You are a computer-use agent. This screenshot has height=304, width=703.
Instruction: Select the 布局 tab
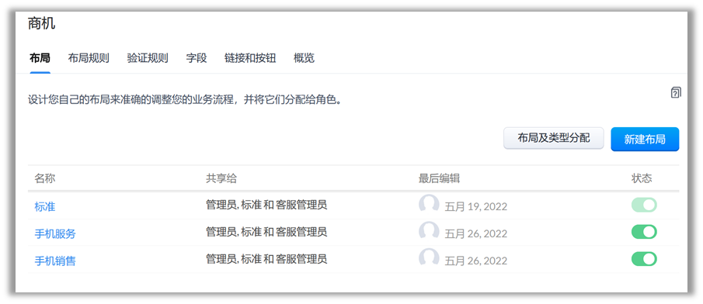(x=40, y=58)
